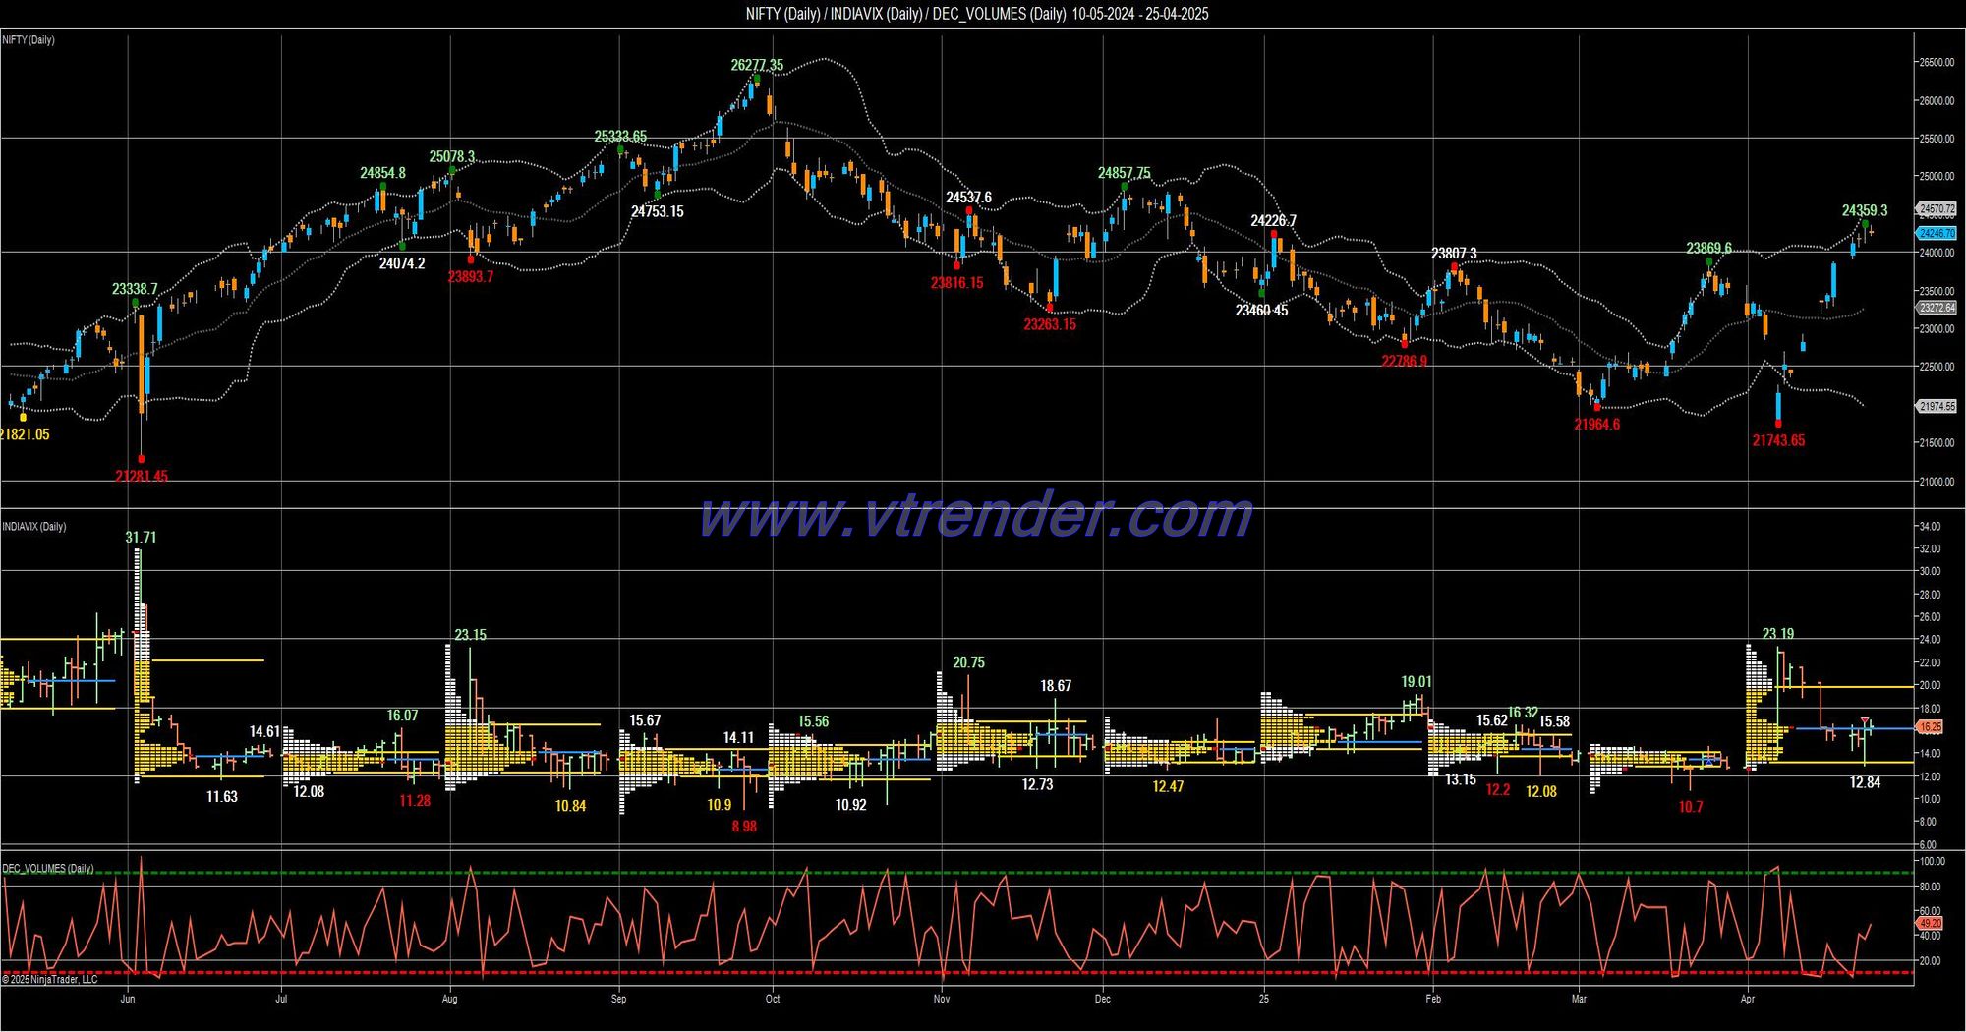Viewport: 1966px width, 1032px height.
Task: Select the DEC_VOLUMES (Daily) panel label
Action: (x=48, y=869)
